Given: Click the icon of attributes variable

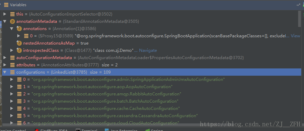Looking at the screenshot, I should tap(12, 65).
